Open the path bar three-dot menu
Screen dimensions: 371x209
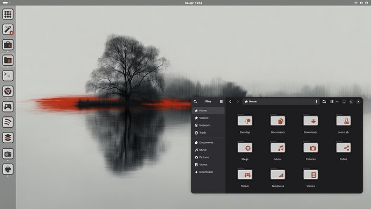[316, 101]
